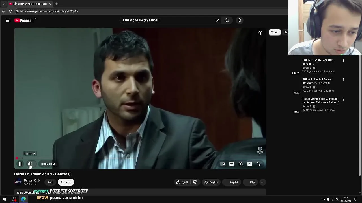This screenshot has height=203, width=362.
Task: Click the search magnifier button
Action: 227,20
